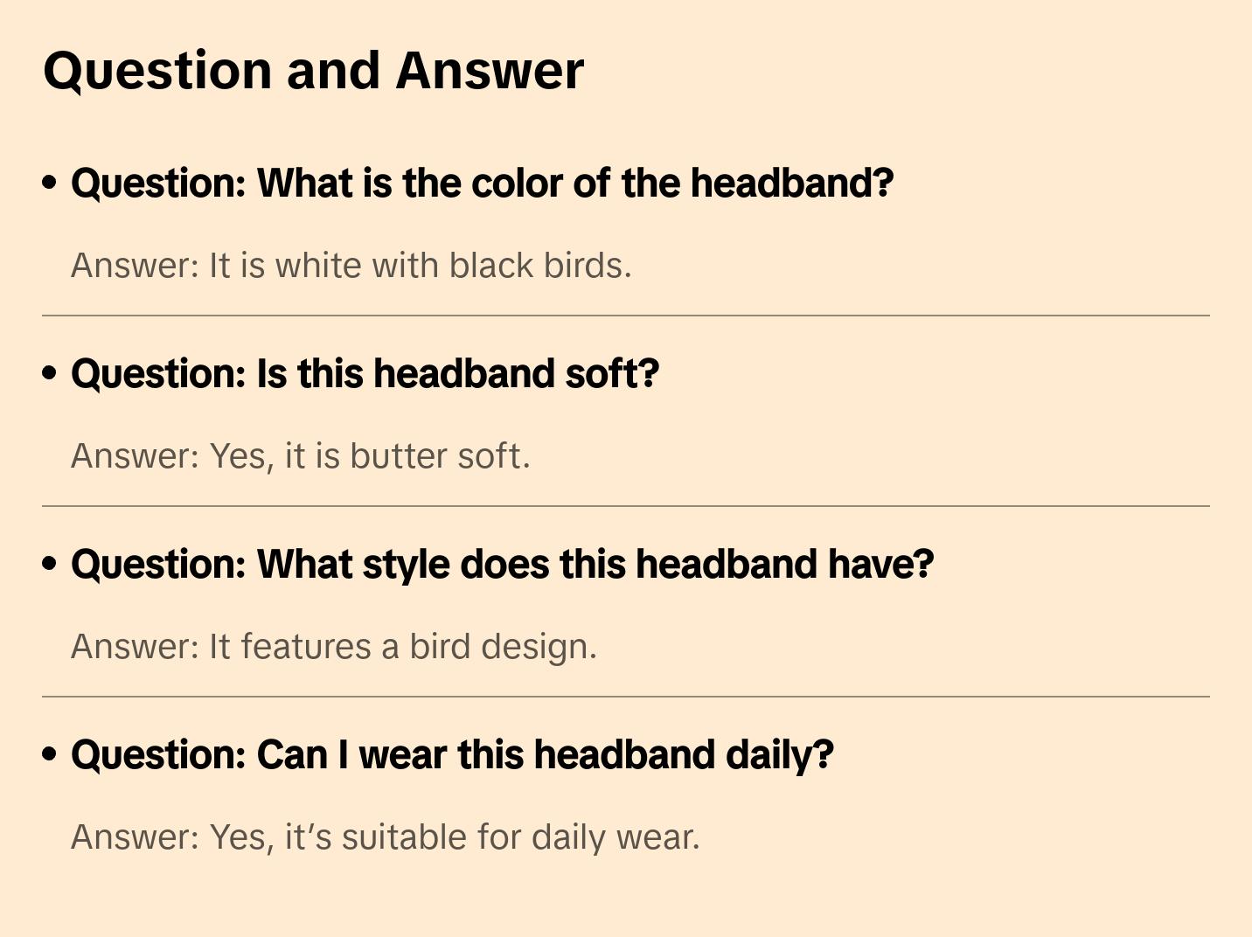
Task: Expand the "Is this headband soft?" question
Action: (365, 374)
